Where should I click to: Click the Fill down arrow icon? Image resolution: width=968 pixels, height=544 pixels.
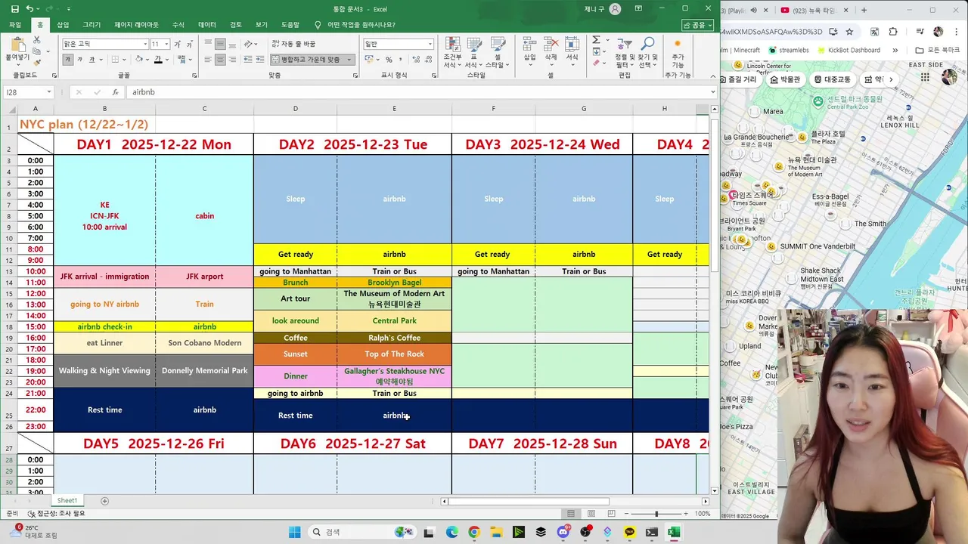[596, 51]
